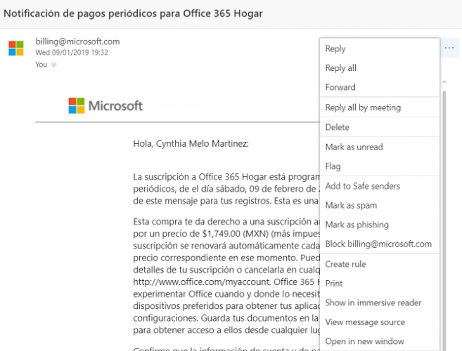This screenshot has width=462, height=351.
Task: Click the message pane vertical scrollbar
Action: coord(444,220)
